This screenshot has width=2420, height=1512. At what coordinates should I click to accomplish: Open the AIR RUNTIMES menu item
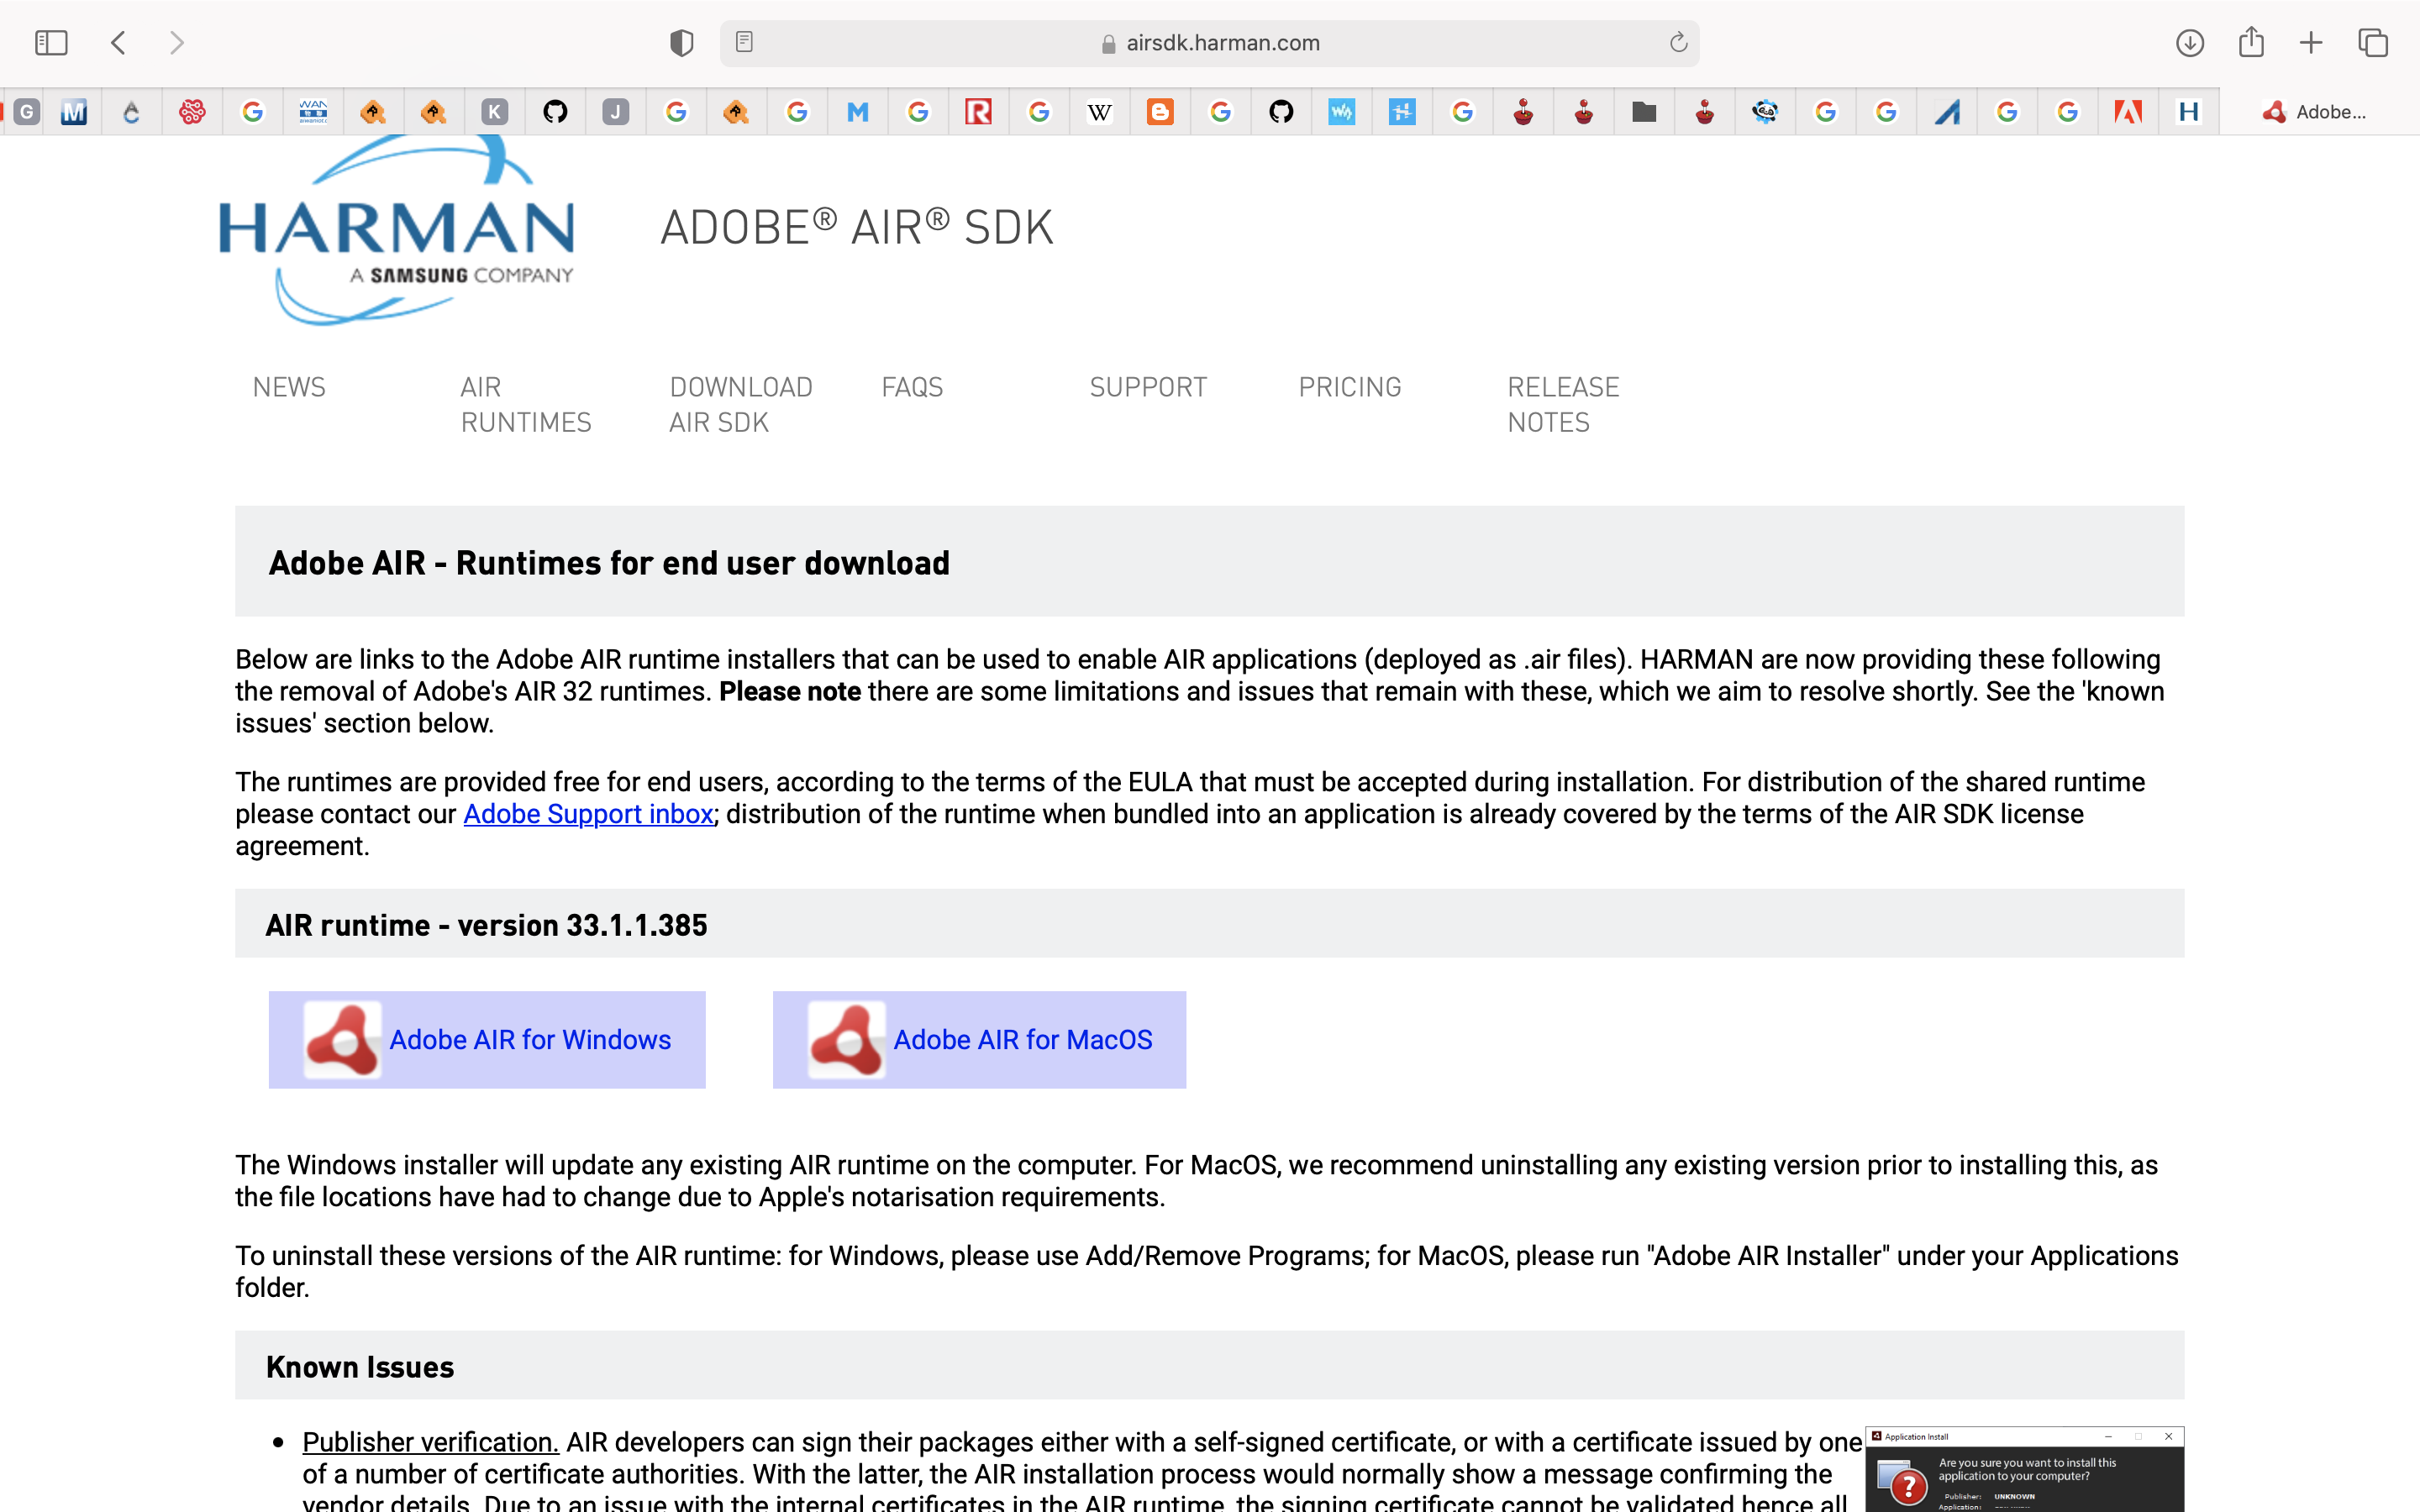click(x=525, y=404)
